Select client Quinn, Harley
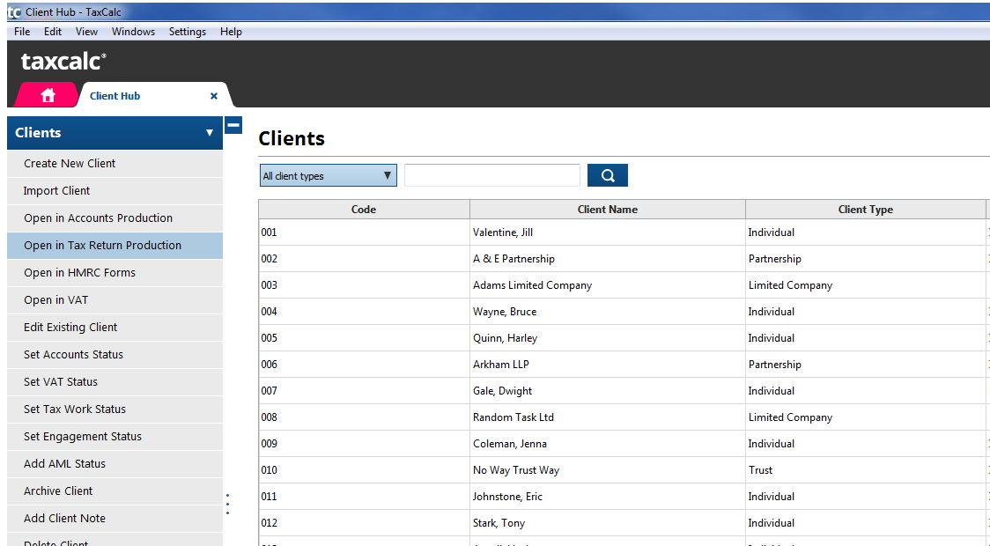 click(x=505, y=338)
